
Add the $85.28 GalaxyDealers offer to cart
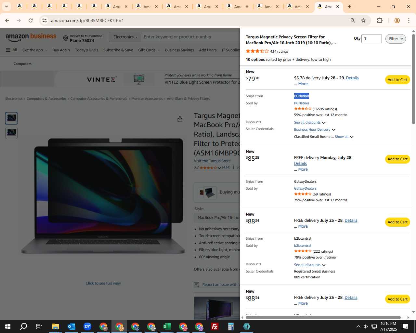coord(397,159)
